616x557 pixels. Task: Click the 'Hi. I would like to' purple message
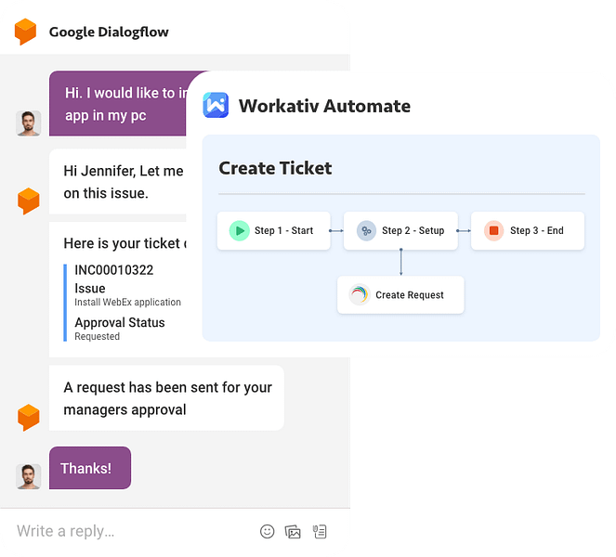[x=118, y=104]
